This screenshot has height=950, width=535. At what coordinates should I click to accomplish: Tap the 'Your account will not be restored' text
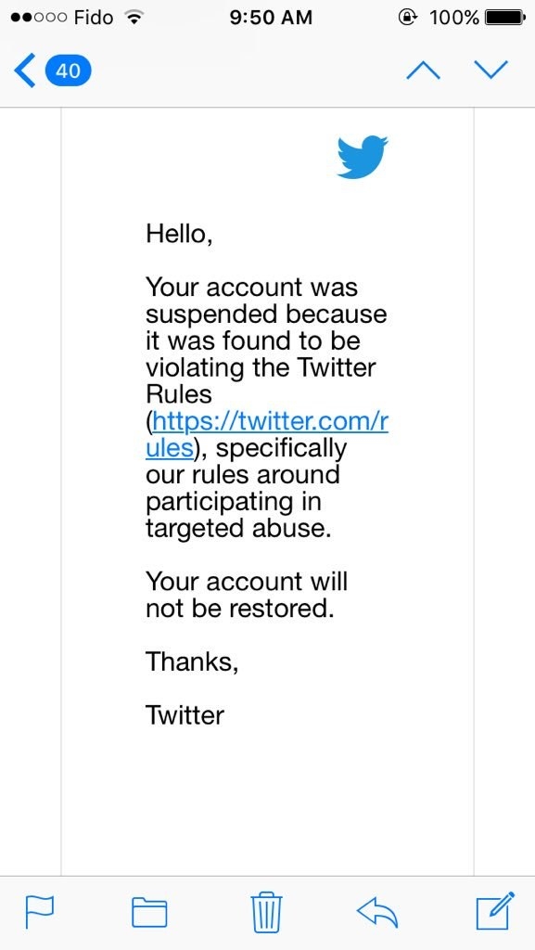coord(247,595)
